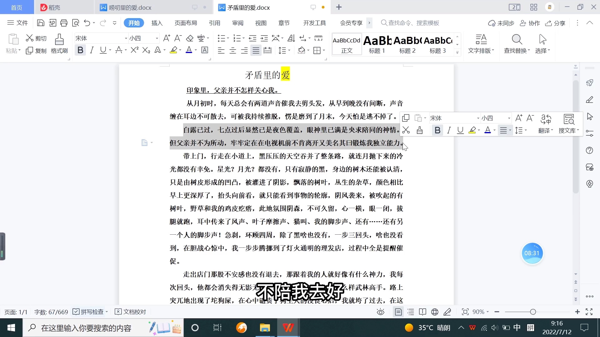Undo the last action
Viewport: 600px width, 337px height.
[87, 23]
